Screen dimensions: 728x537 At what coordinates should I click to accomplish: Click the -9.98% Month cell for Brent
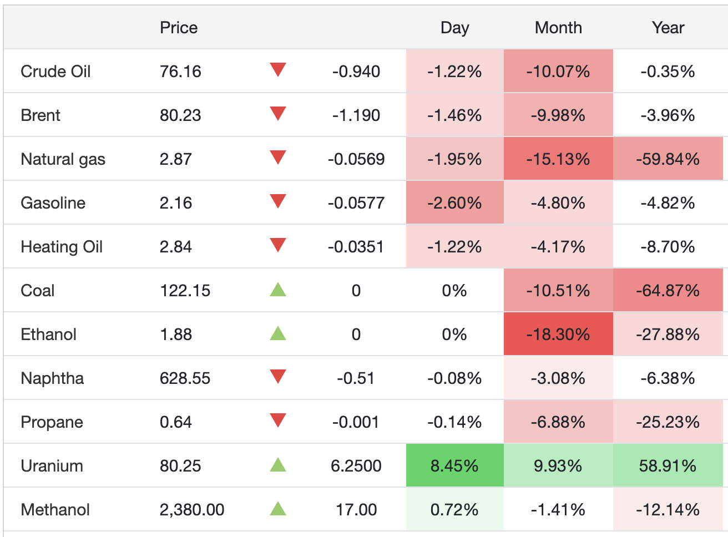tap(558, 115)
